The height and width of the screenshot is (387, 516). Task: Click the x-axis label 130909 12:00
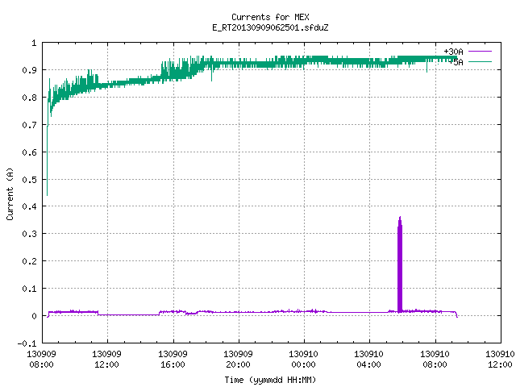[106, 359]
